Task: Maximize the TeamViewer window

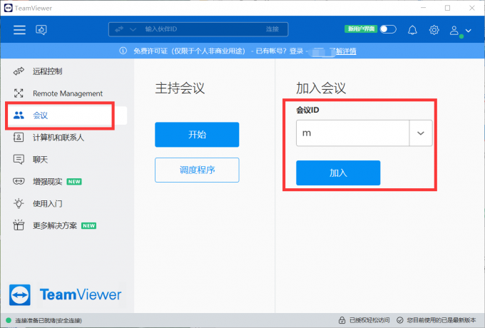Action: (x=447, y=8)
